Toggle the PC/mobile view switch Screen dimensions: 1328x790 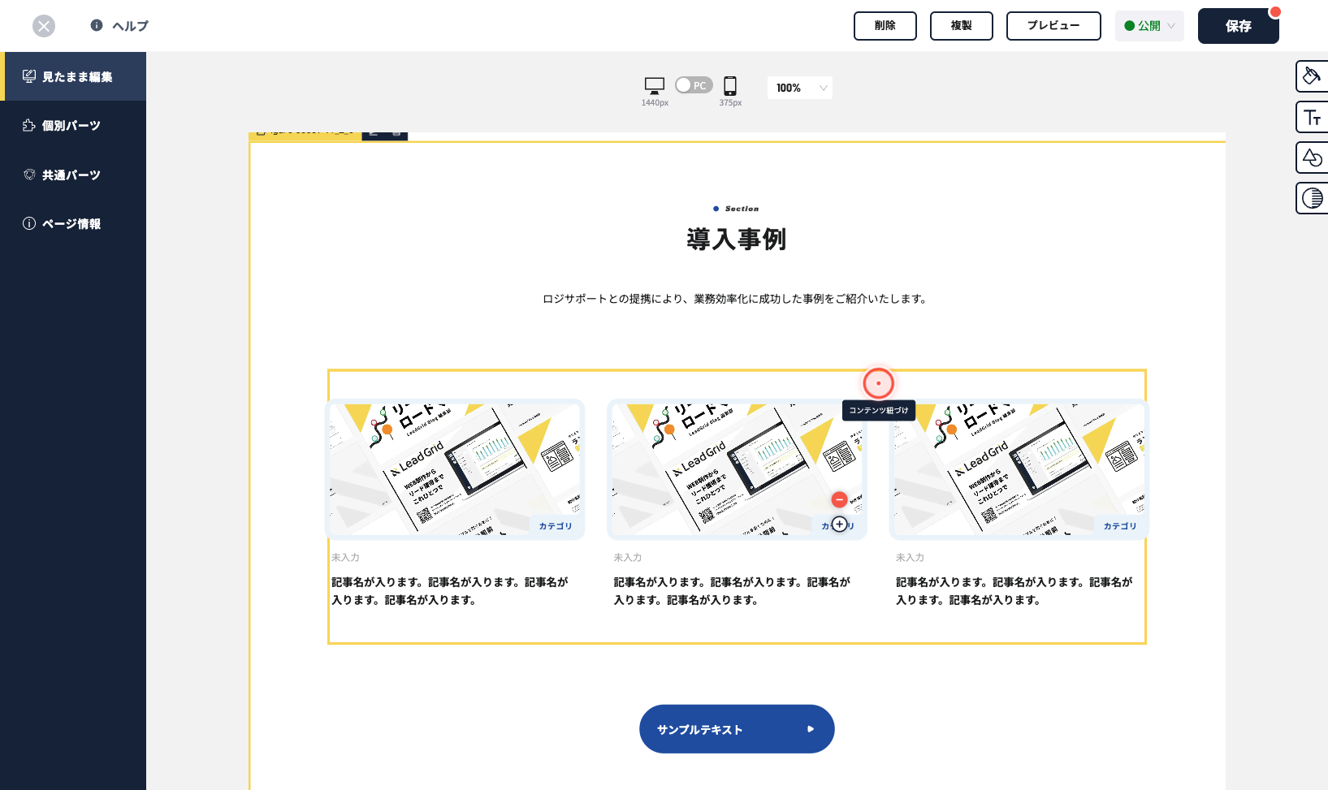click(694, 85)
